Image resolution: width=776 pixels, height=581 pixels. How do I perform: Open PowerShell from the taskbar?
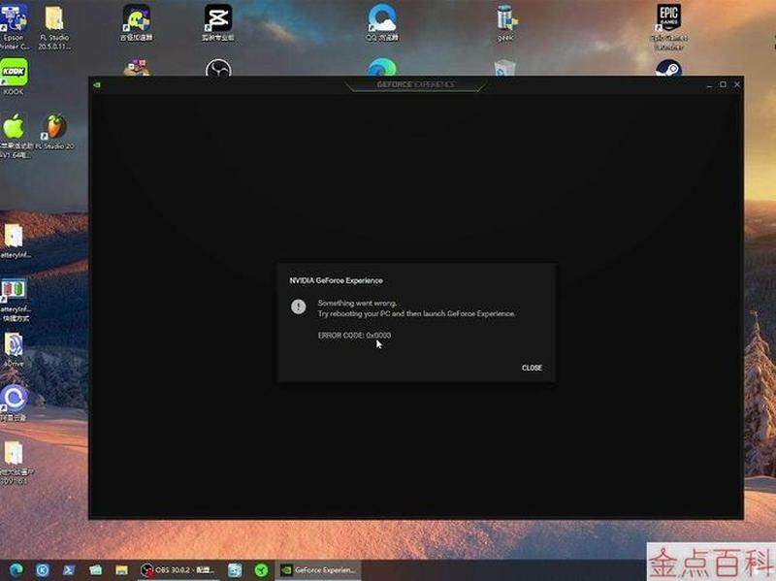point(69,570)
